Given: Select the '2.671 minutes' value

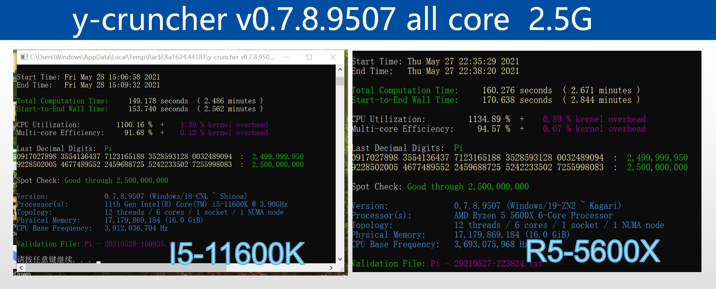Looking at the screenshot, I should pos(601,90).
